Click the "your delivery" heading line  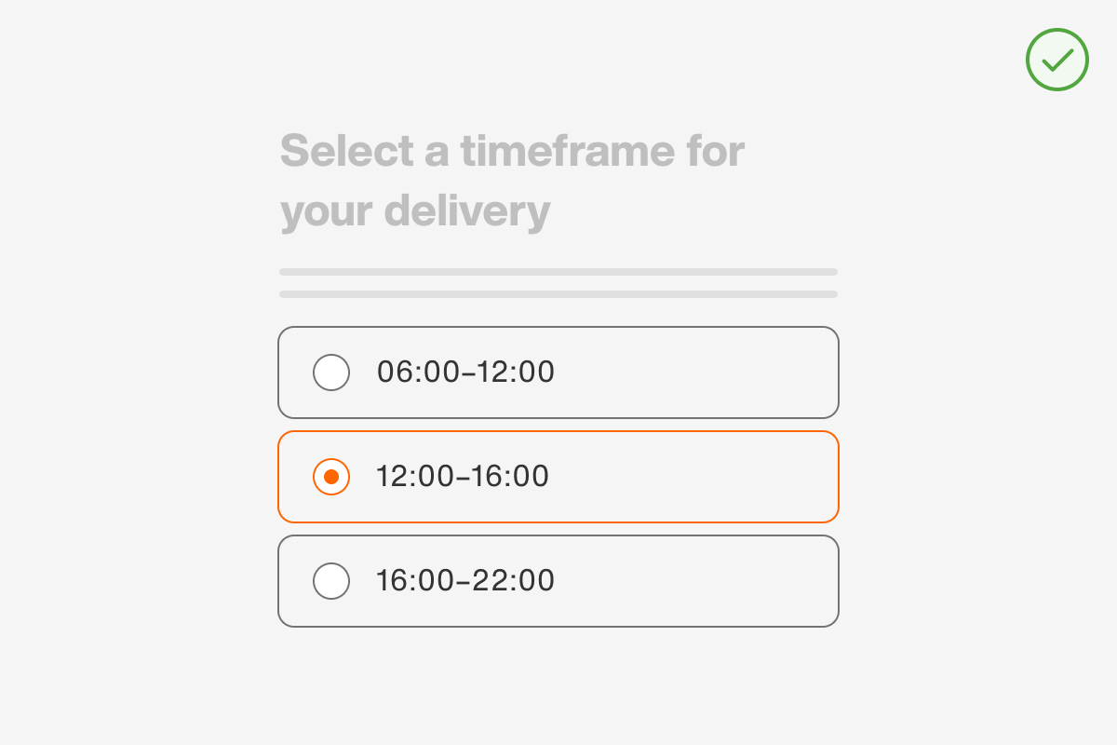(415, 212)
